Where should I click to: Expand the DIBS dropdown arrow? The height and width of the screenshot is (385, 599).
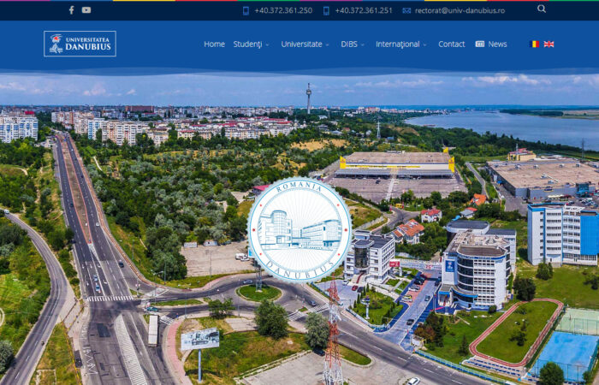pyautogui.click(x=362, y=44)
